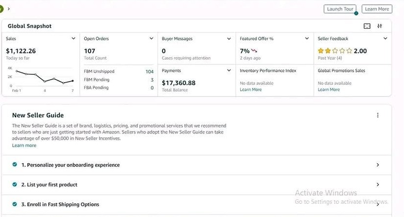Image resolution: width=404 pixels, height=217 pixels.
Task: Click the right chevron next to green logo
Action: pos(9,9)
